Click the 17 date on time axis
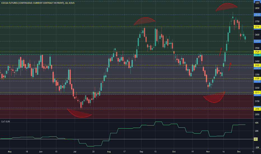Viewport: 261px width, 154px height. pyautogui.click(x=124, y=152)
